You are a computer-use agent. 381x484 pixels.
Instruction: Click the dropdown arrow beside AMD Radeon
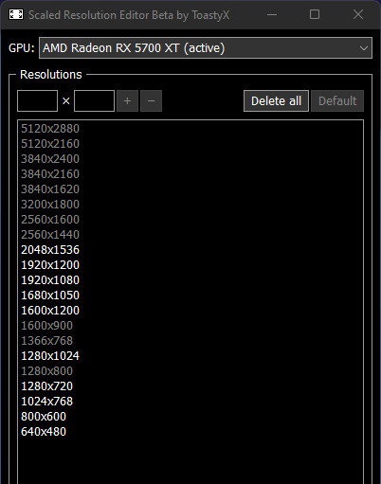[364, 48]
